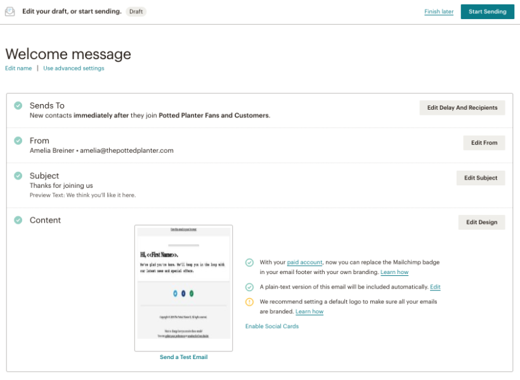Click the Mailchimp Freddie logo icon

pyautogui.click(x=10, y=11)
